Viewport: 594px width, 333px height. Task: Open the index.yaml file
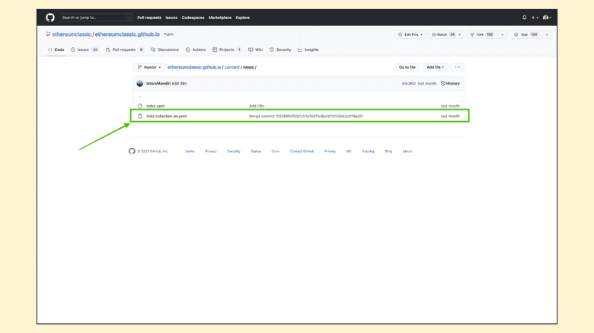coord(155,106)
